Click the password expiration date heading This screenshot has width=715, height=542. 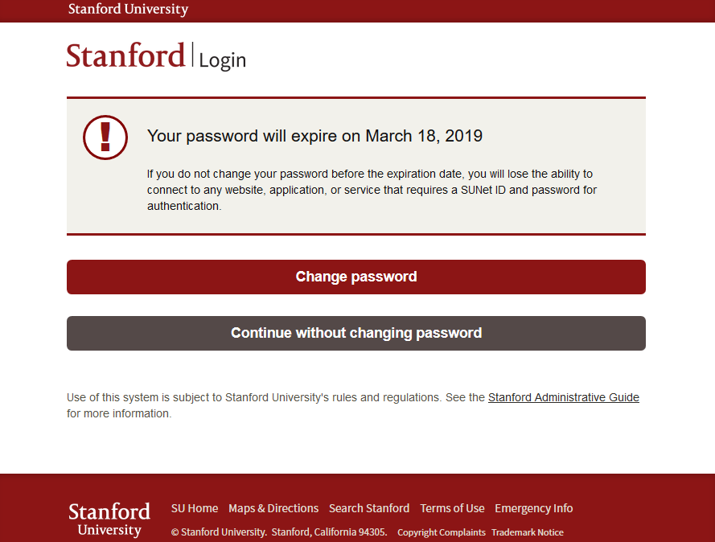point(314,136)
